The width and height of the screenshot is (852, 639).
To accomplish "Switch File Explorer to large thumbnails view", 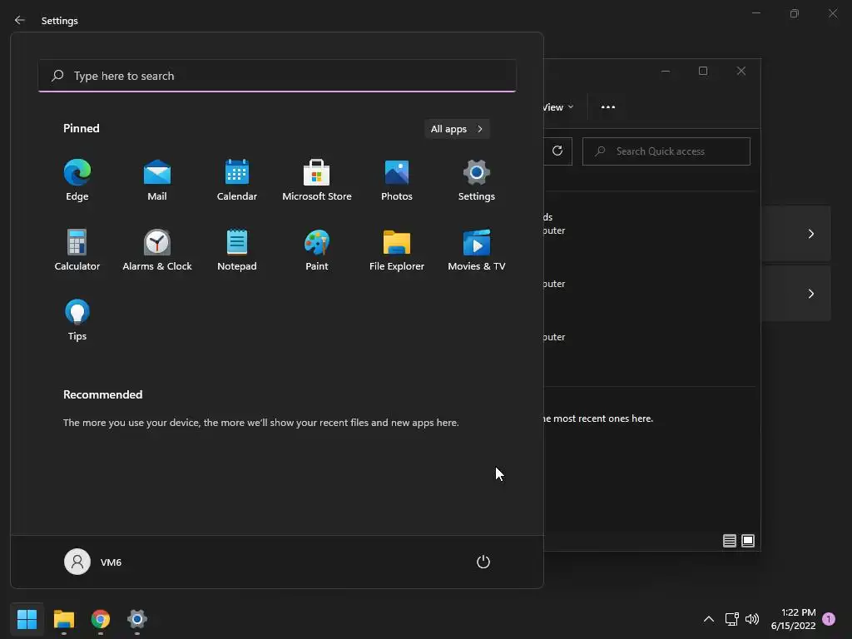I will (748, 541).
